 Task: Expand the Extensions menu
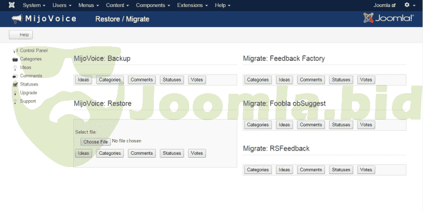(193, 5)
